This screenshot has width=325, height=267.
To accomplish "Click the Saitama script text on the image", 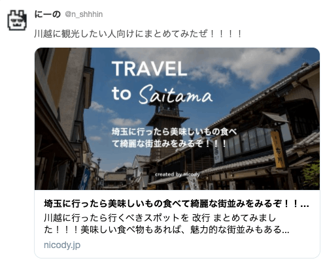I will click(175, 94).
